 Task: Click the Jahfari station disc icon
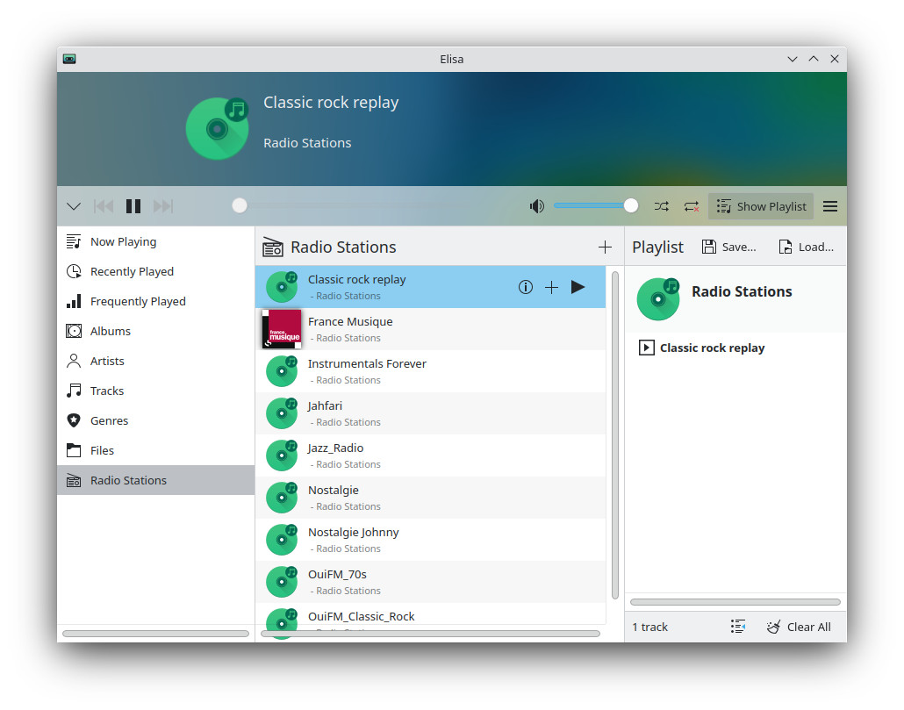click(282, 413)
